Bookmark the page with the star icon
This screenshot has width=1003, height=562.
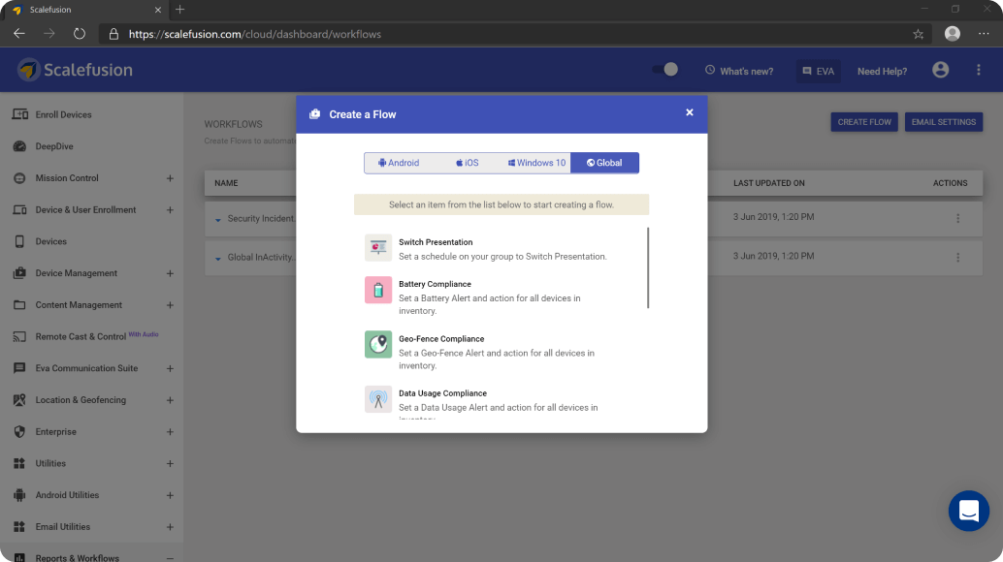pyautogui.click(x=918, y=33)
